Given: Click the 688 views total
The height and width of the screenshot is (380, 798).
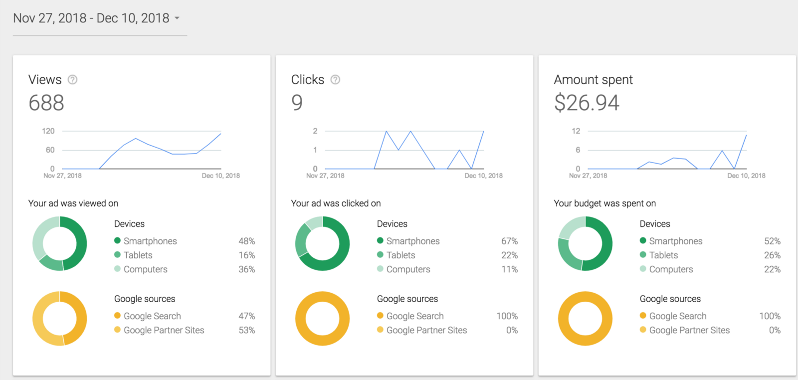Looking at the screenshot, I should 46,103.
